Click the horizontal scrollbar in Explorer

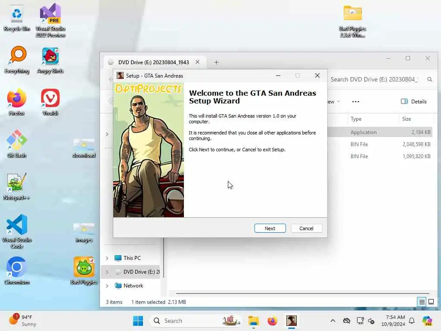pos(302,293)
